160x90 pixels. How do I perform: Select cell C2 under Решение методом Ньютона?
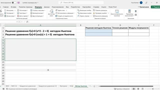point(98,31)
